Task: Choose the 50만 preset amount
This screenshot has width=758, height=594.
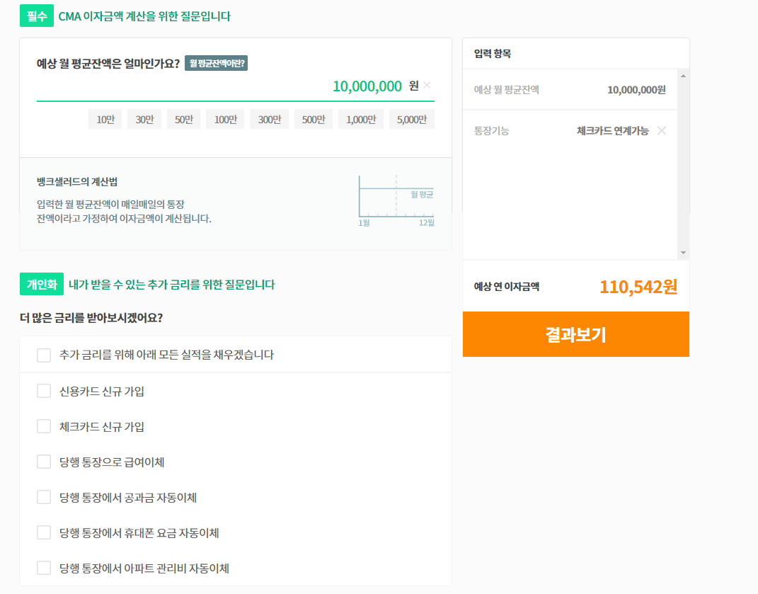Action: (x=184, y=120)
